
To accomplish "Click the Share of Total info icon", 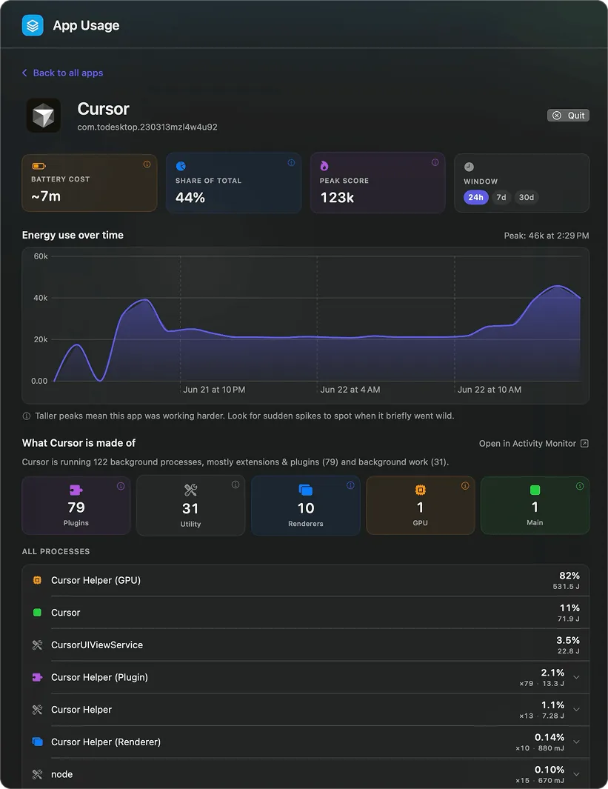I will point(291,162).
